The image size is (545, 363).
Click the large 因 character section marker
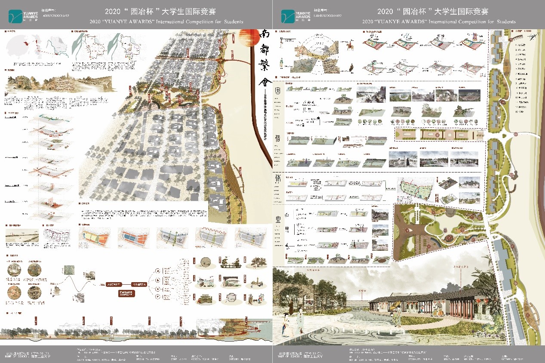(278, 91)
